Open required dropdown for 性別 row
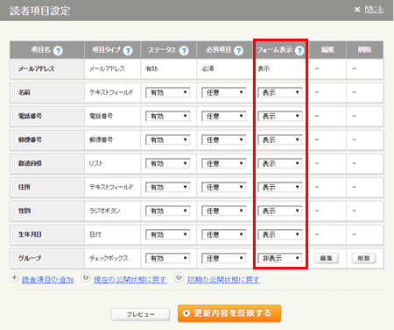Image resolution: width=394 pixels, height=330 pixels. 224,211
